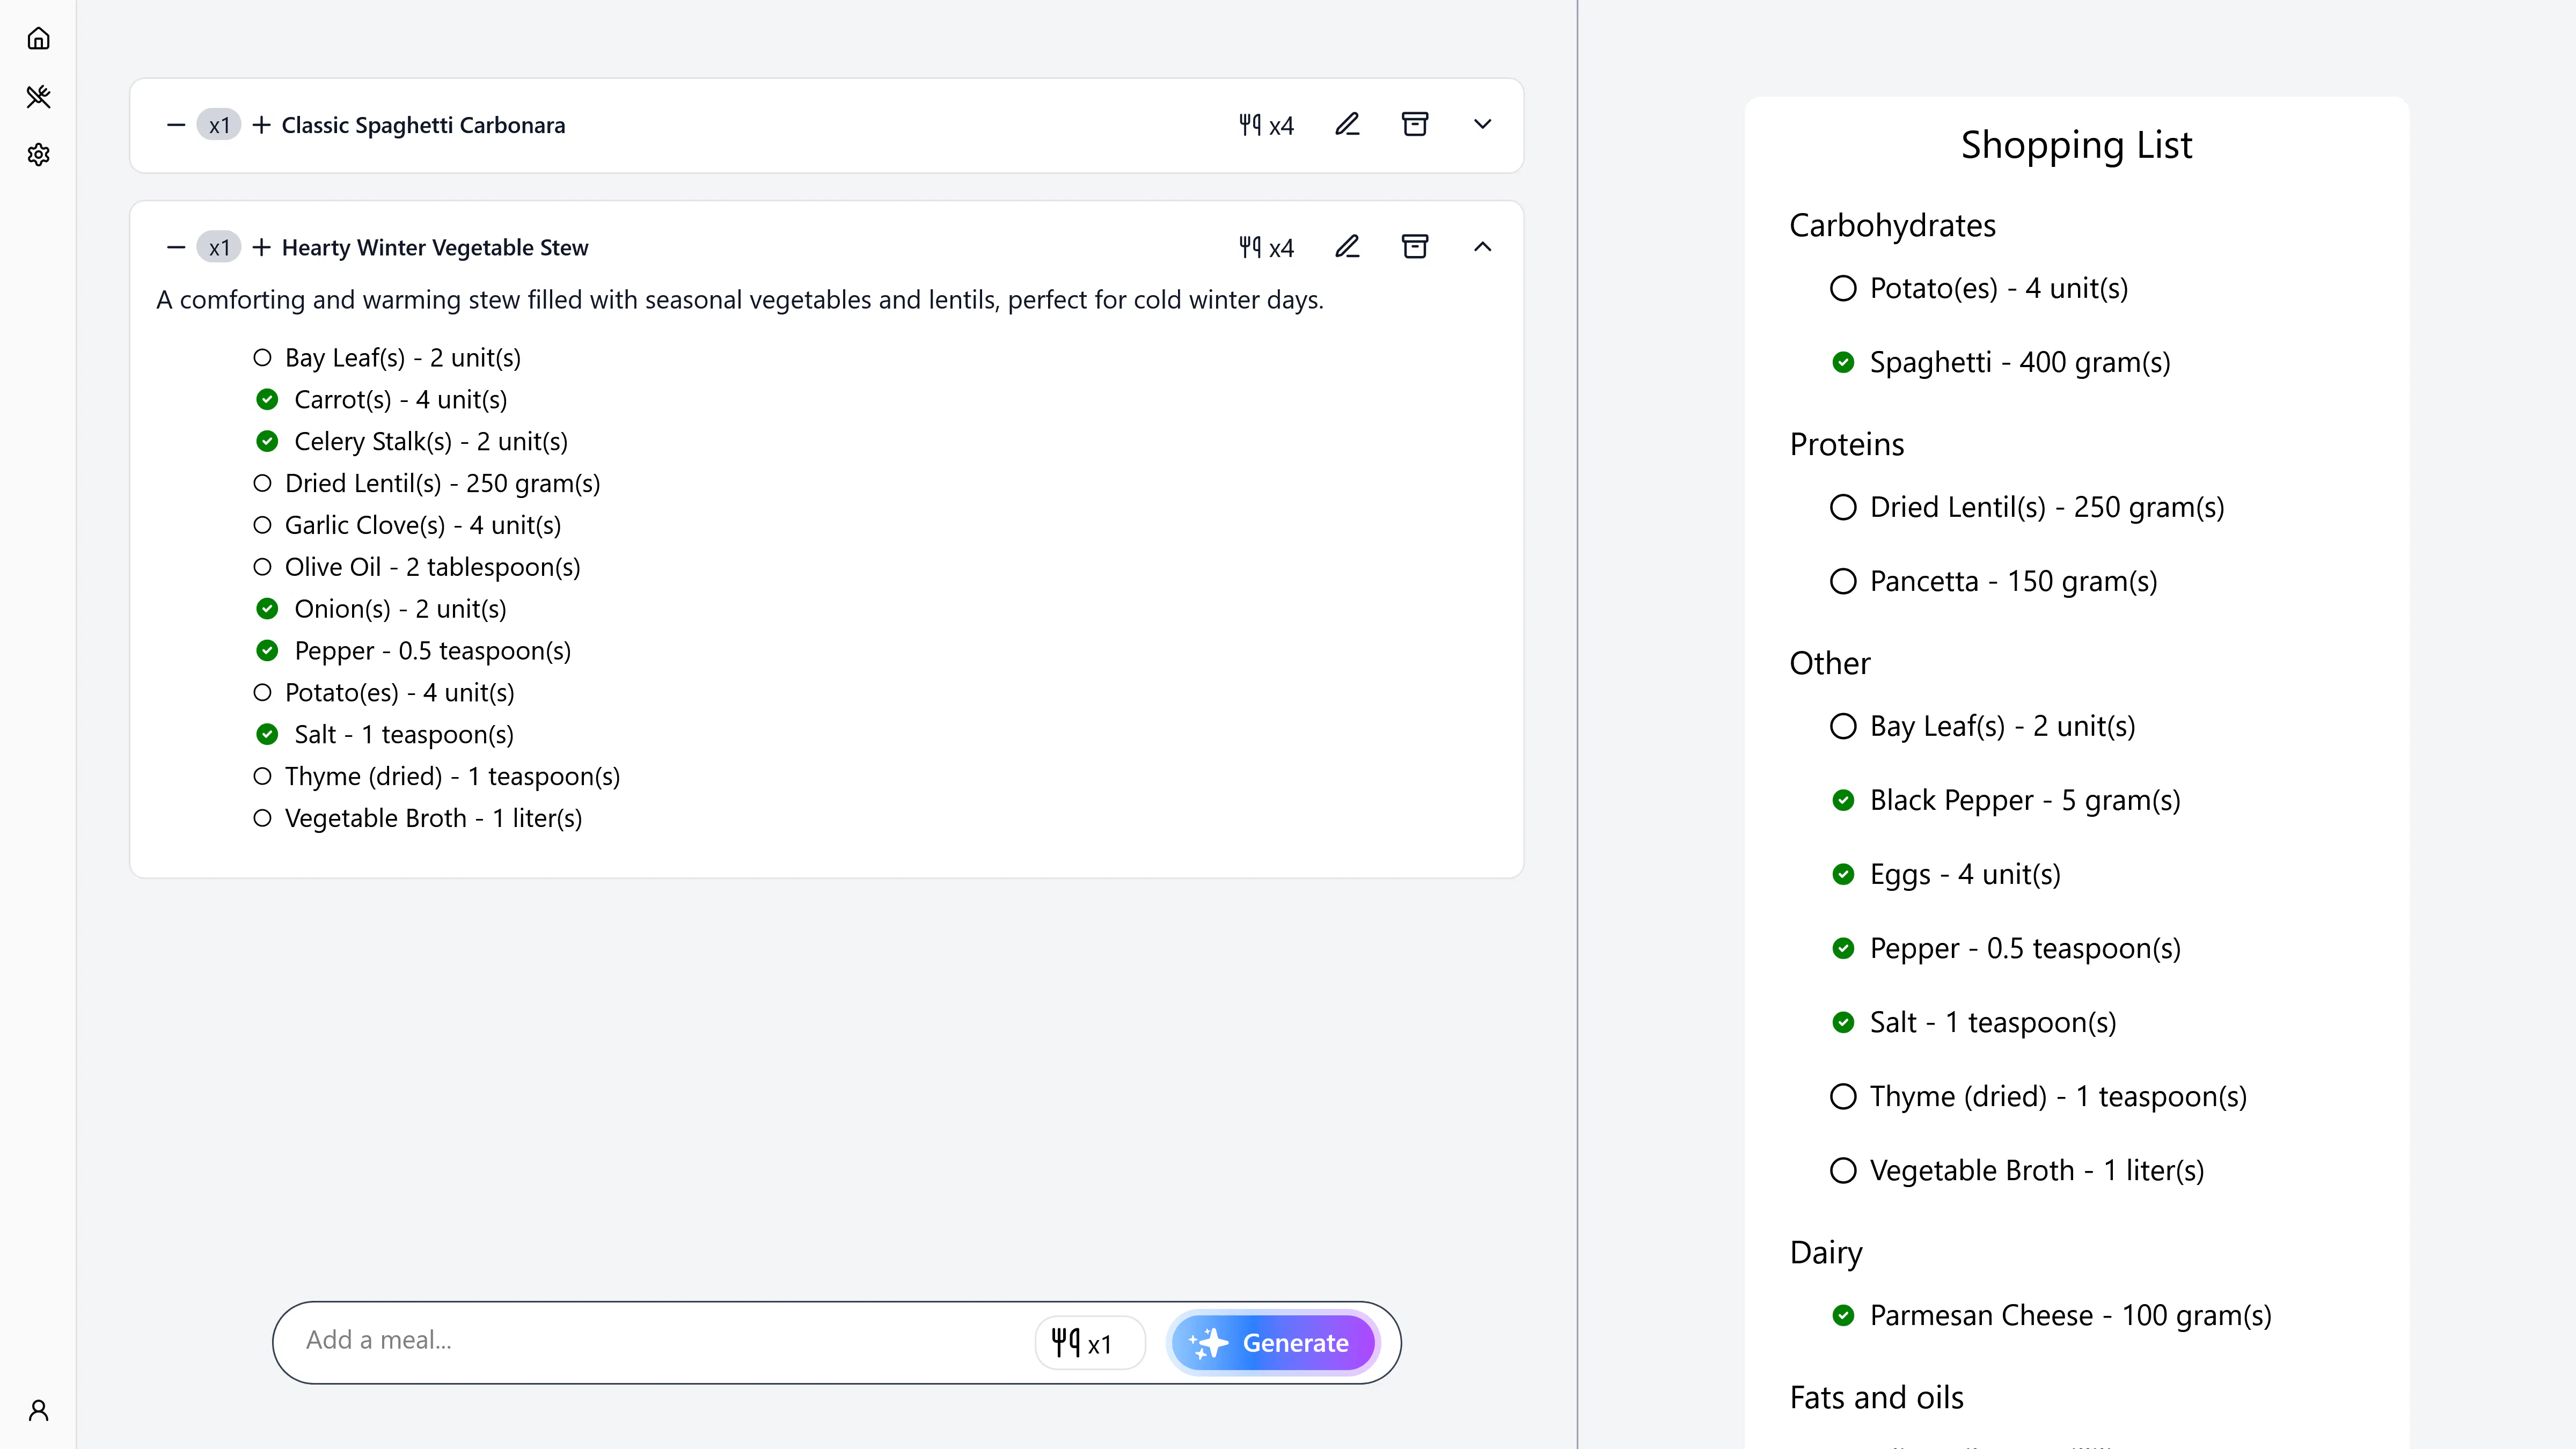2576x1449 pixels.
Task: Change servings x4 for Classic Spaghetti Carbonara
Action: (1266, 125)
